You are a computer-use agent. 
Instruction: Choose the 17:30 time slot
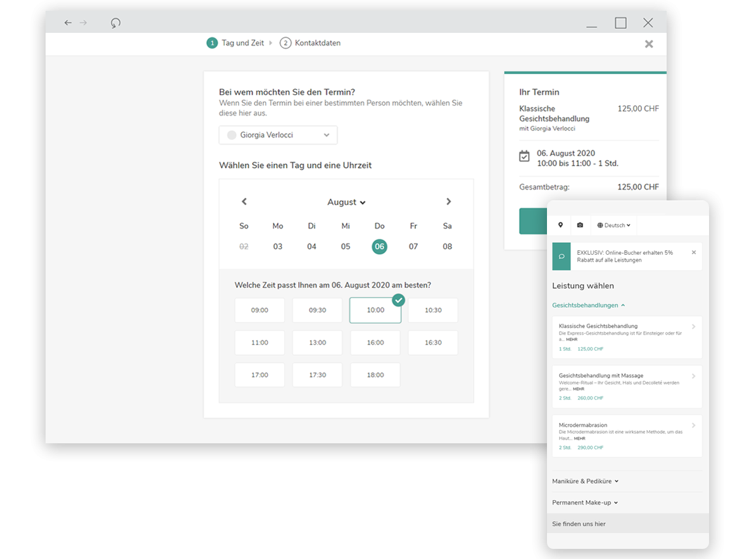tap(317, 374)
